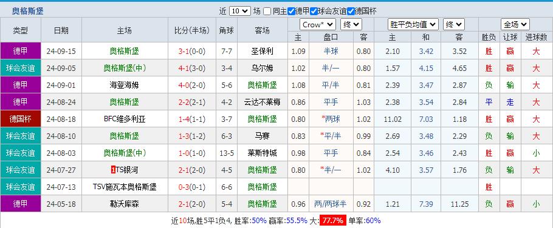553x228 pixels.
Task: Click the 奥格斯堡 team title
Action: [x=28, y=11]
